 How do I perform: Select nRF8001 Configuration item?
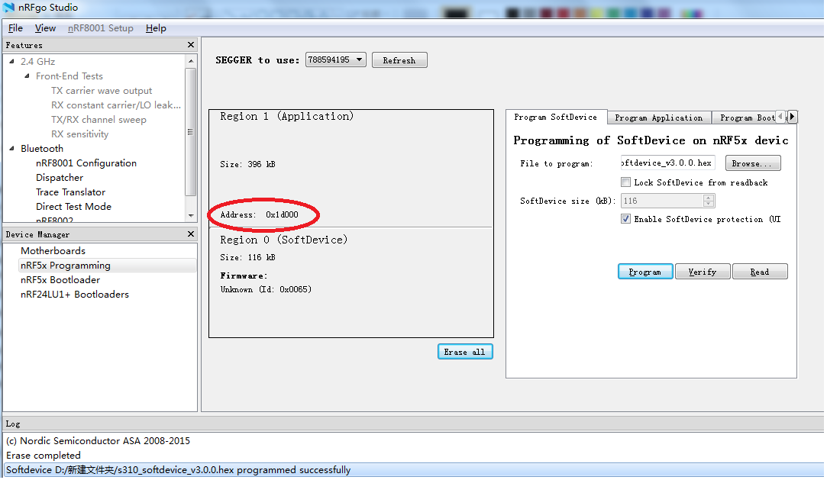click(86, 163)
